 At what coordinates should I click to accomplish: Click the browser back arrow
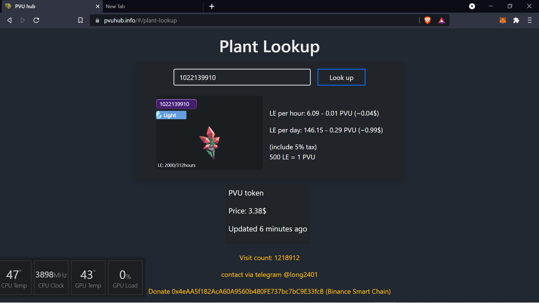pyautogui.click(x=9, y=20)
